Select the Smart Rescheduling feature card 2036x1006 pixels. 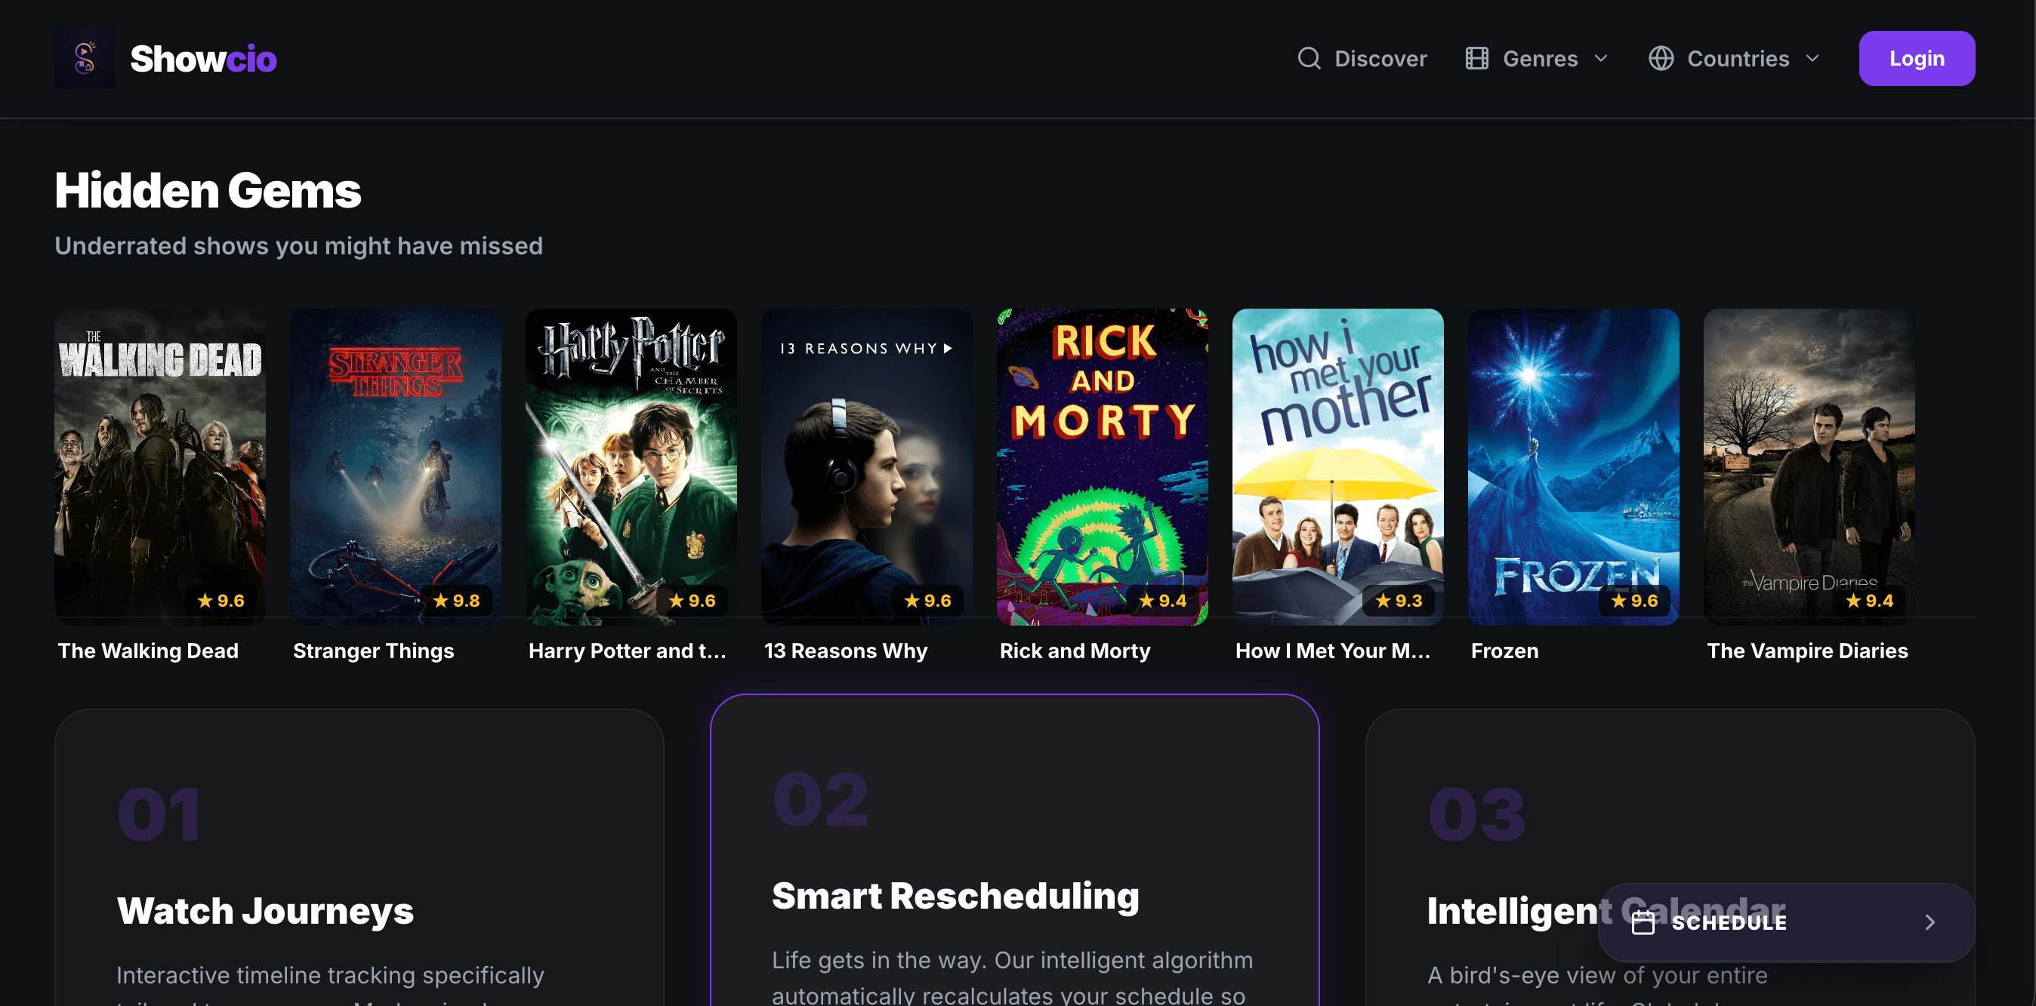[x=1014, y=851]
